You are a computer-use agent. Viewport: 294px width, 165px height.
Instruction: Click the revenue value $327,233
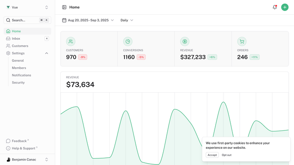click(193, 57)
